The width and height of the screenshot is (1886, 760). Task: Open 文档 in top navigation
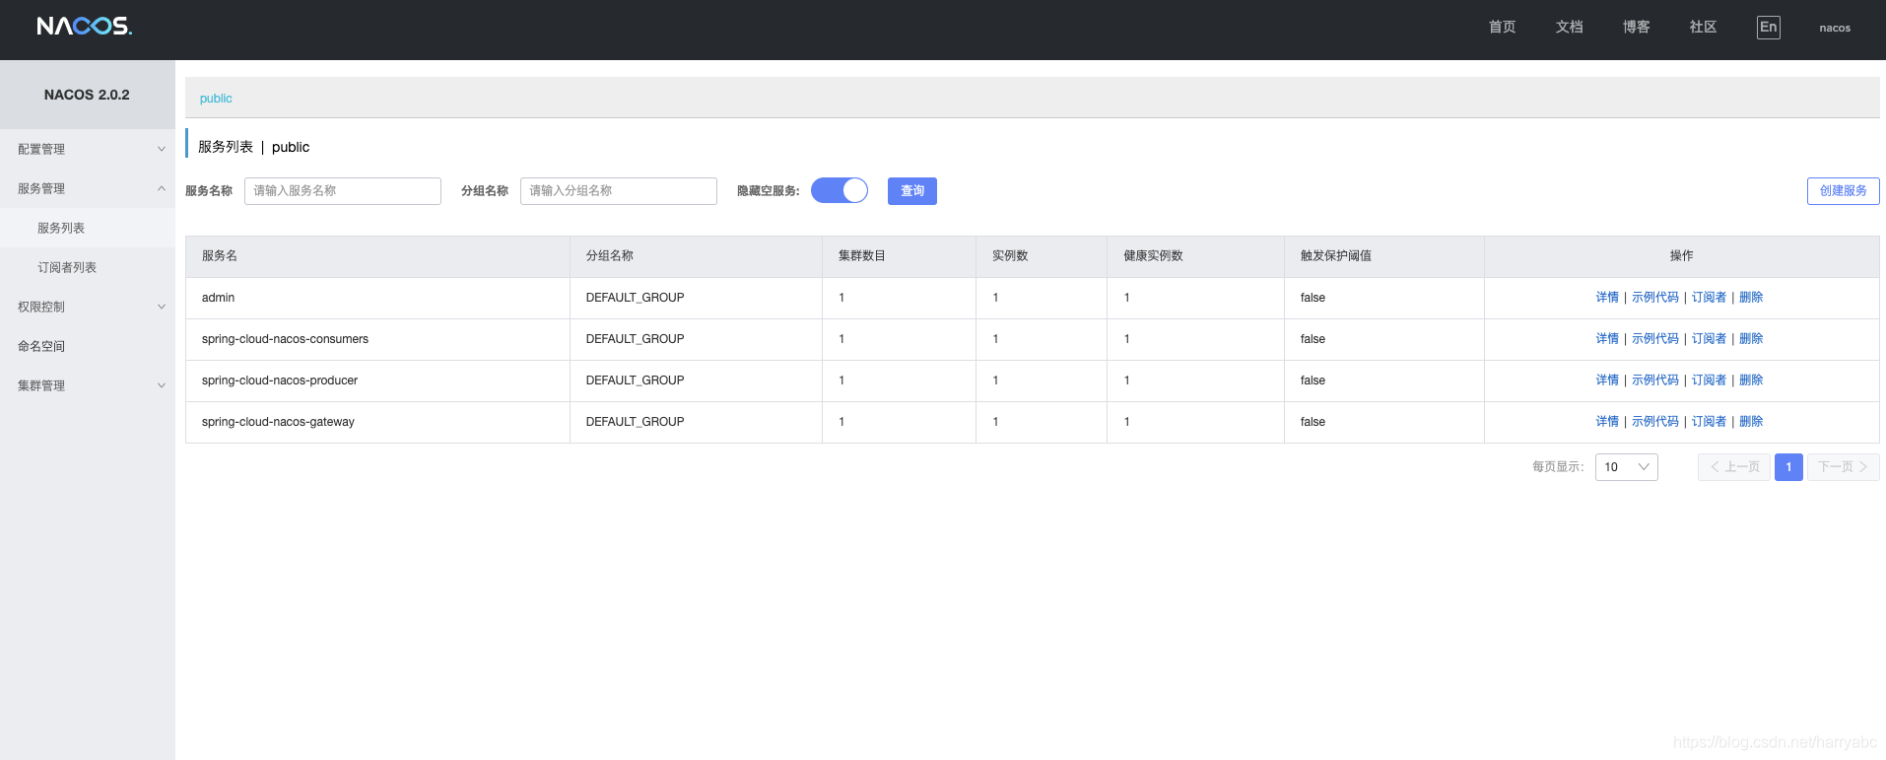1569,28
